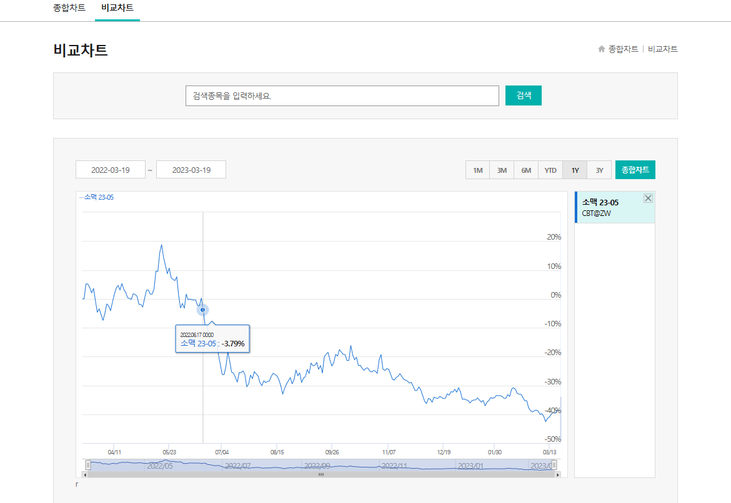Select the 1M period range
Screen dimensions: 731x503
point(477,169)
